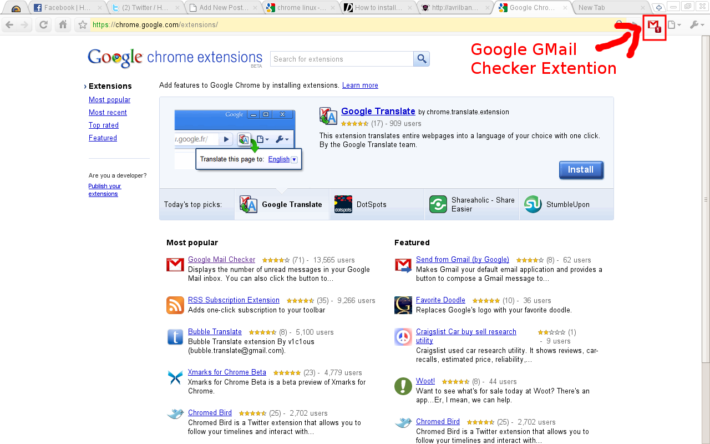Click the bookmark star icon
The width and height of the screenshot is (710, 444).
[83, 25]
